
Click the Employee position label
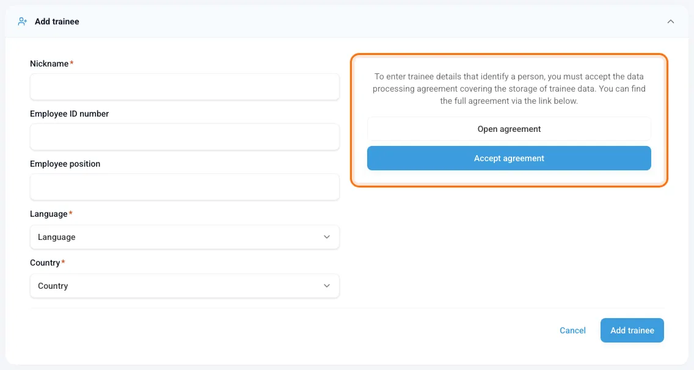pos(65,164)
